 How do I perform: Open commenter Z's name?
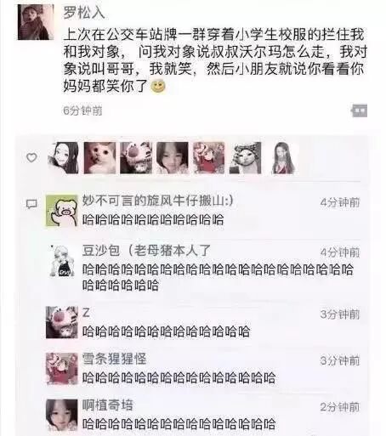pos(86,313)
